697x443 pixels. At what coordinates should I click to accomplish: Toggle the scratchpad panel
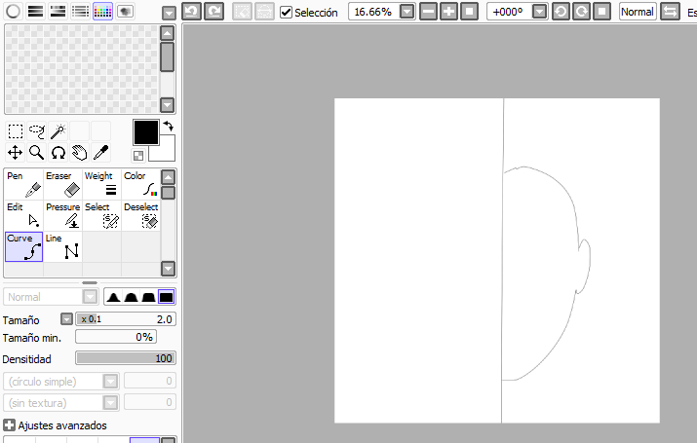tap(125, 12)
